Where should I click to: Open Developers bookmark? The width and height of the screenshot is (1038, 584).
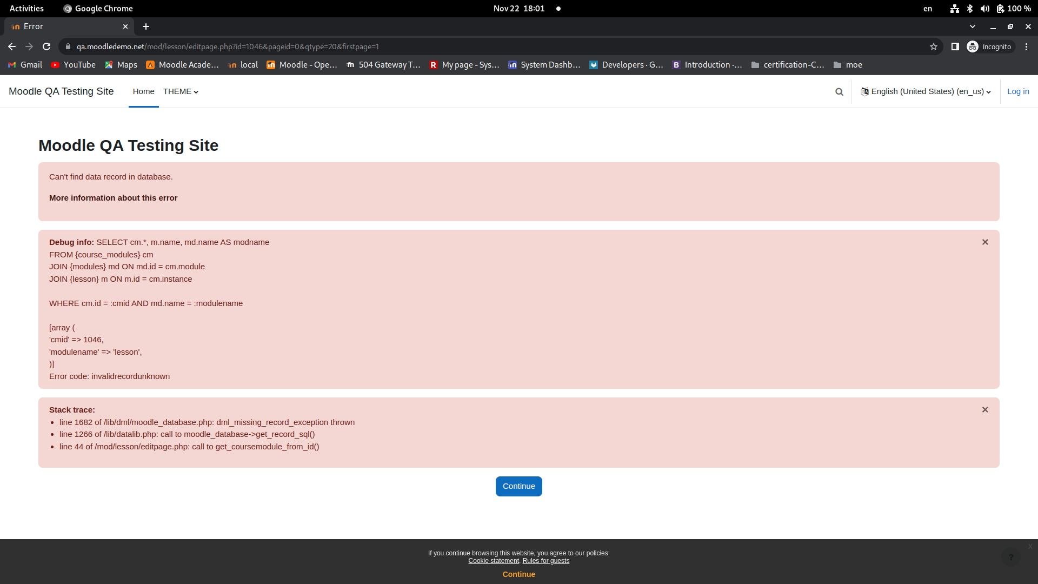(x=626, y=65)
